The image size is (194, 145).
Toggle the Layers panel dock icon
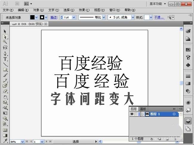click(x=188, y=121)
